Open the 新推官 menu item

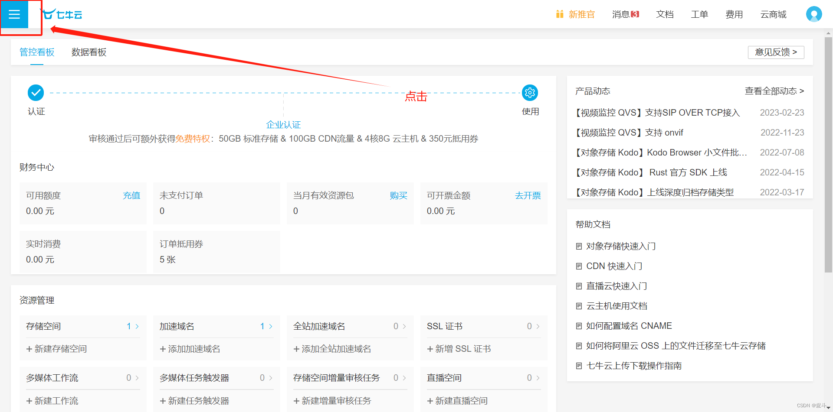tap(582, 14)
